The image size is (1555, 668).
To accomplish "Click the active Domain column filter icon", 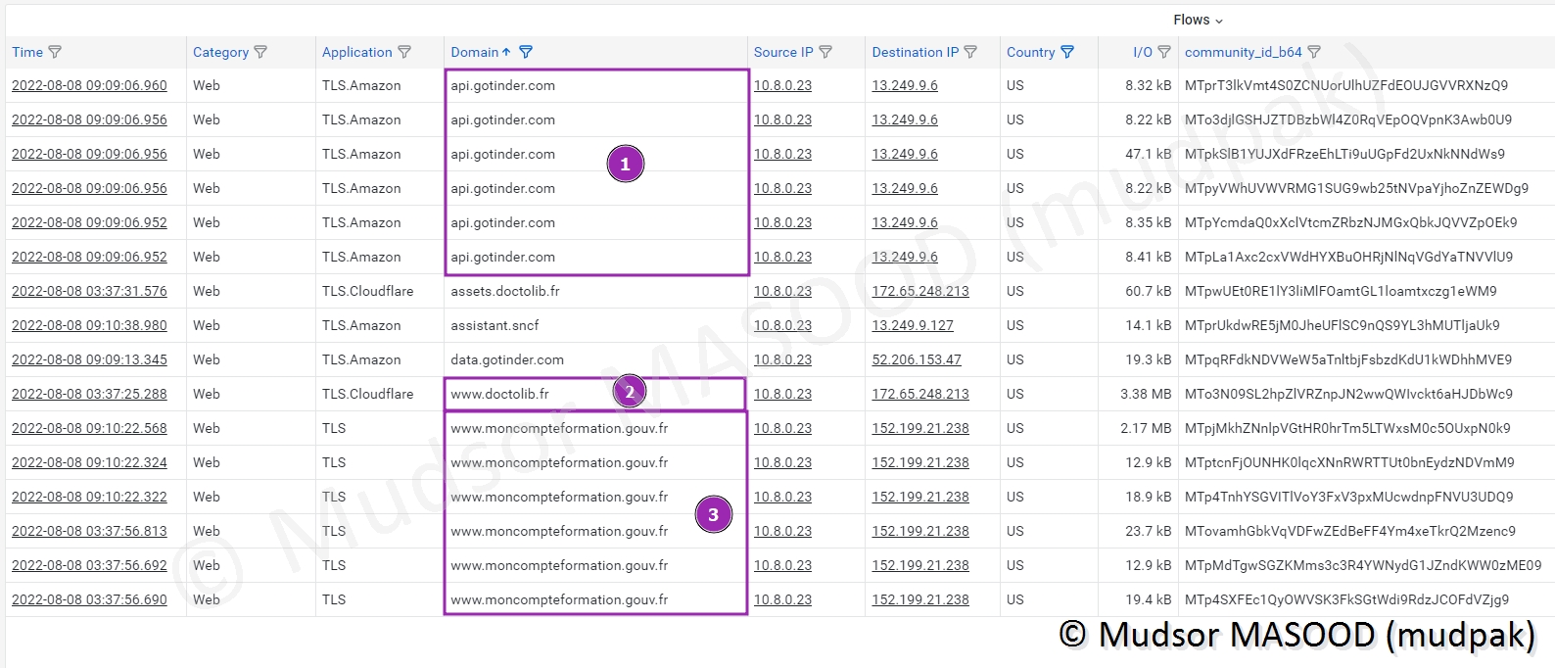I will [526, 52].
